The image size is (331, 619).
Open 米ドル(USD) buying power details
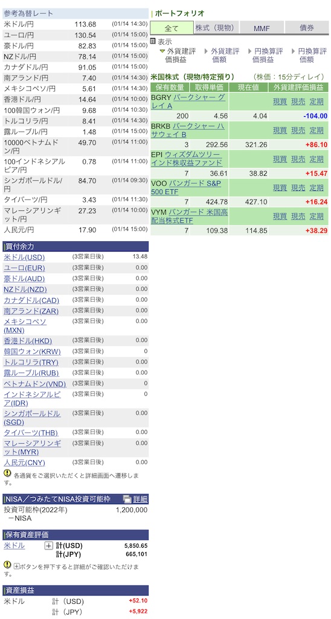[x=24, y=258]
